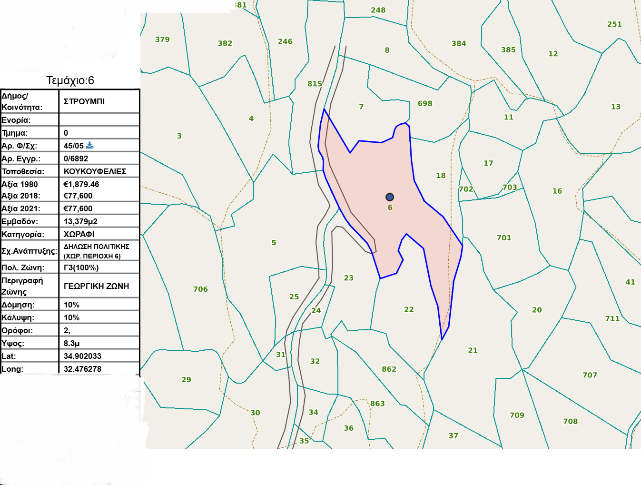Click the Τεμάχιο:6 panel heading
Image resolution: width=641 pixels, height=485 pixels.
70,80
